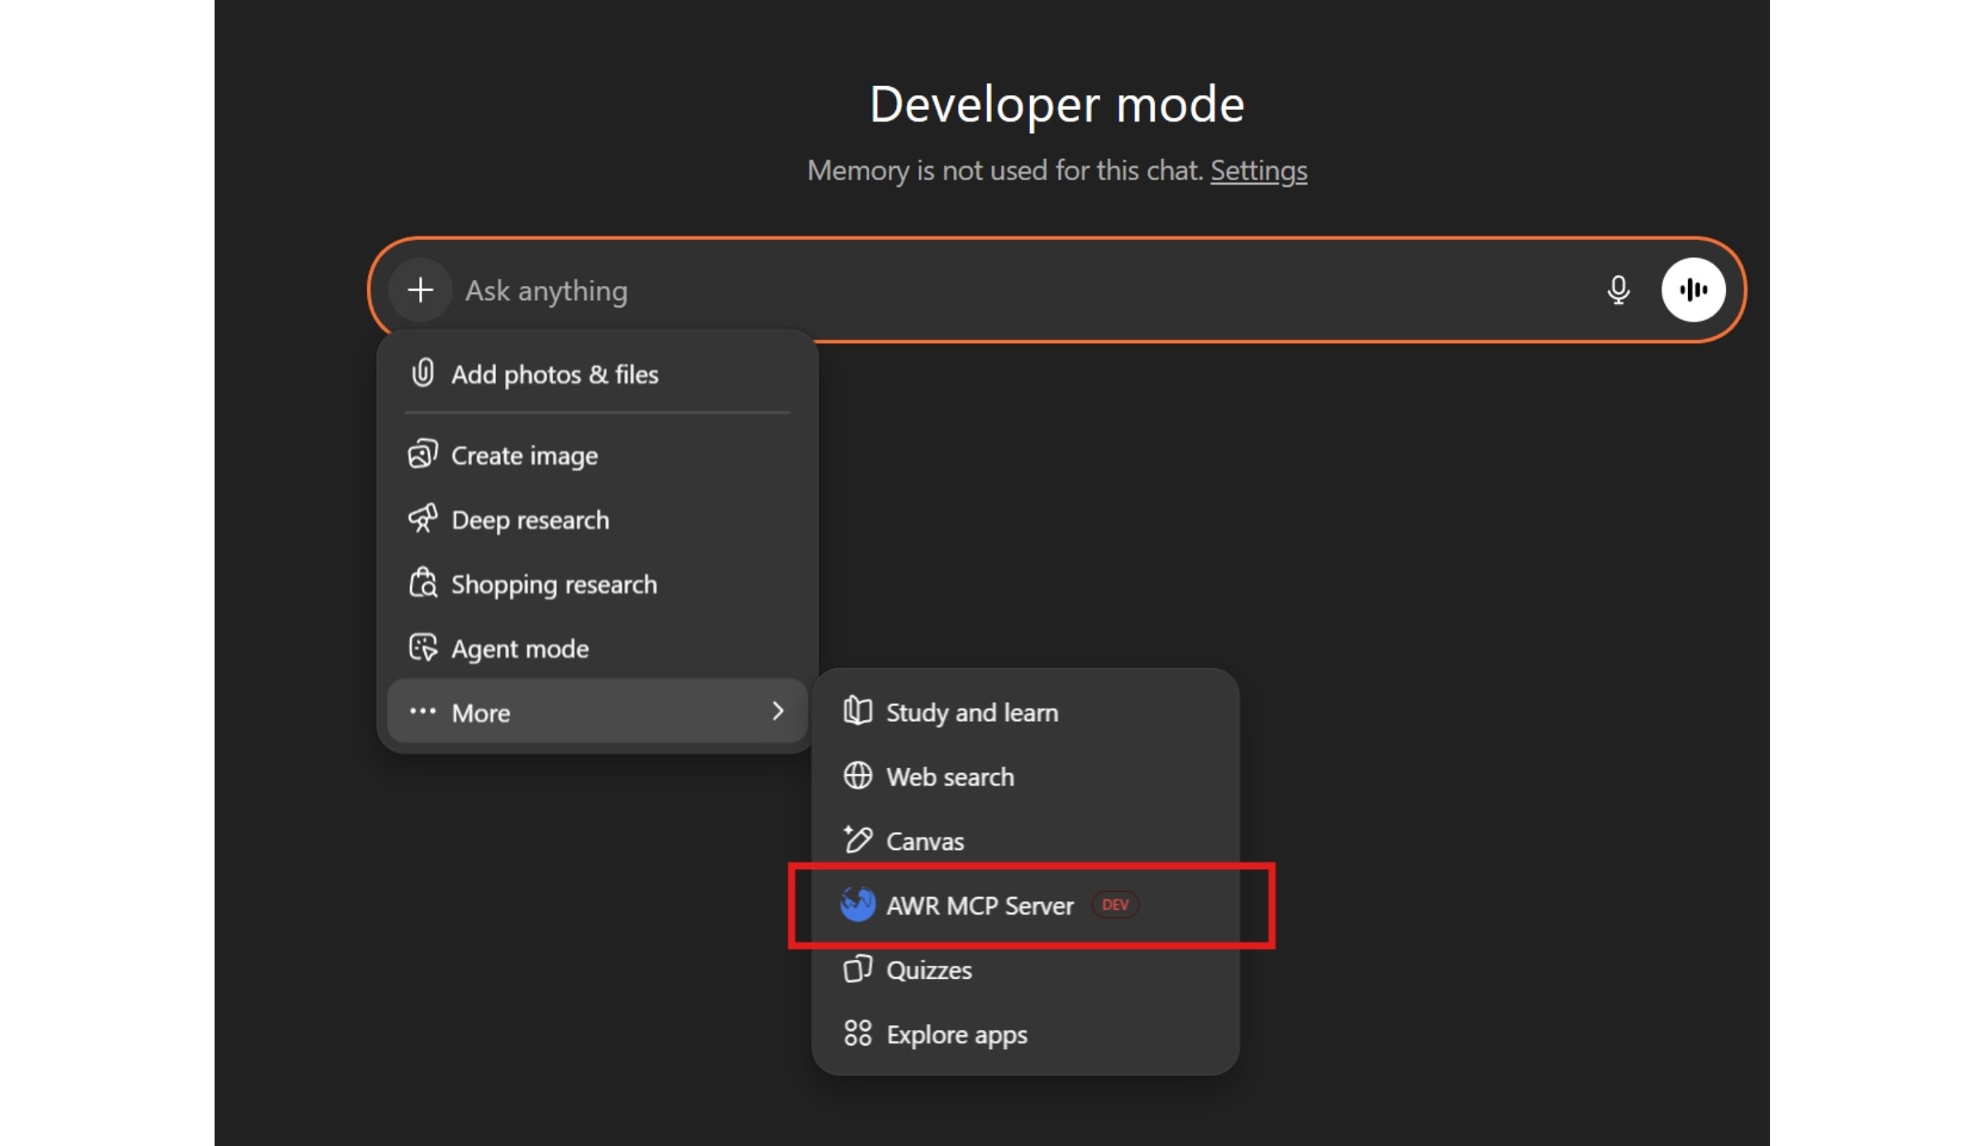1984x1146 pixels.
Task: Click the plus icon to add attachments
Action: tap(420, 289)
